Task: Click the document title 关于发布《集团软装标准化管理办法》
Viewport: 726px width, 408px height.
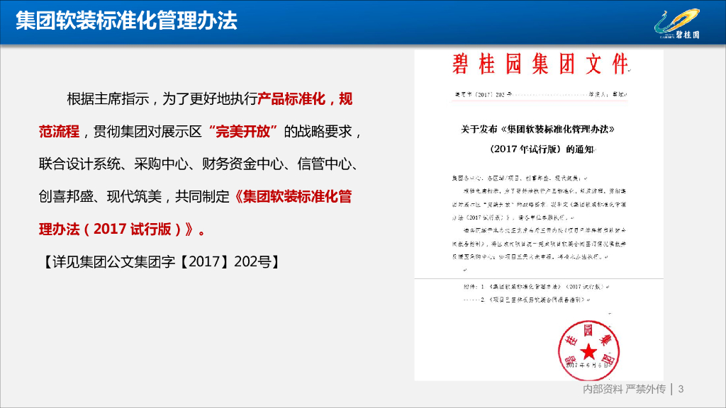Action: pos(538,129)
